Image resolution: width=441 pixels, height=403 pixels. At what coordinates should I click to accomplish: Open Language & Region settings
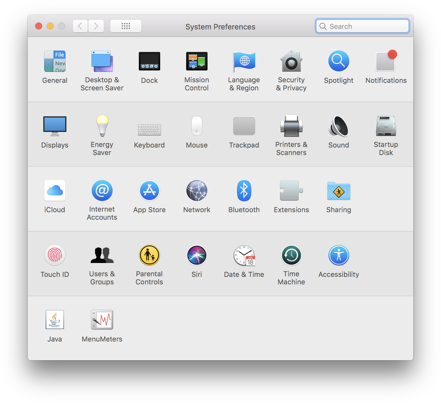point(244,61)
